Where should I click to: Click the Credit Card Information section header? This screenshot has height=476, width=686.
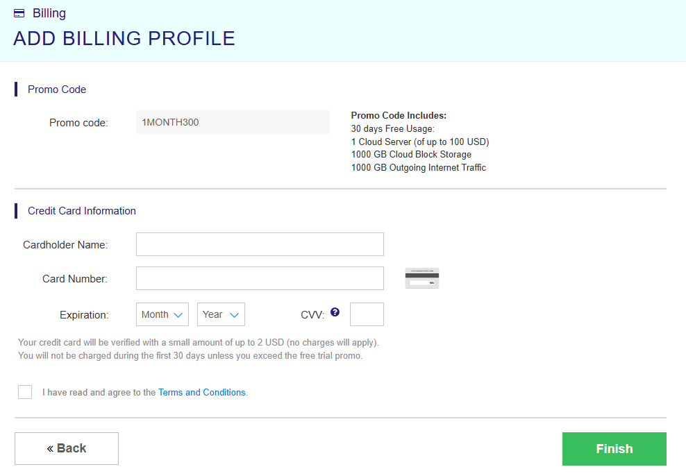82,211
